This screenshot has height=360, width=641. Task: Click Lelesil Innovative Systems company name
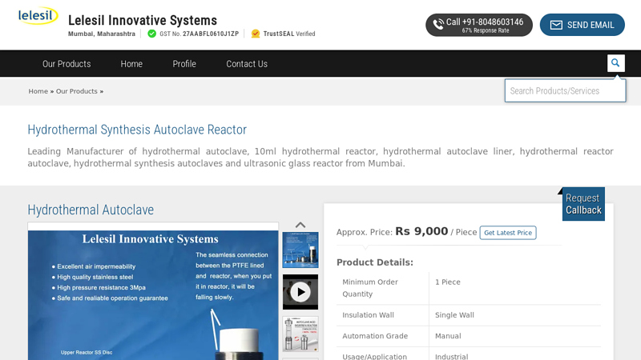(x=143, y=20)
